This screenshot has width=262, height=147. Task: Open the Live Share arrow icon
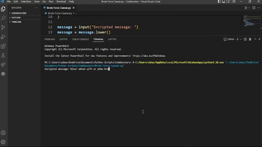tap(3, 65)
